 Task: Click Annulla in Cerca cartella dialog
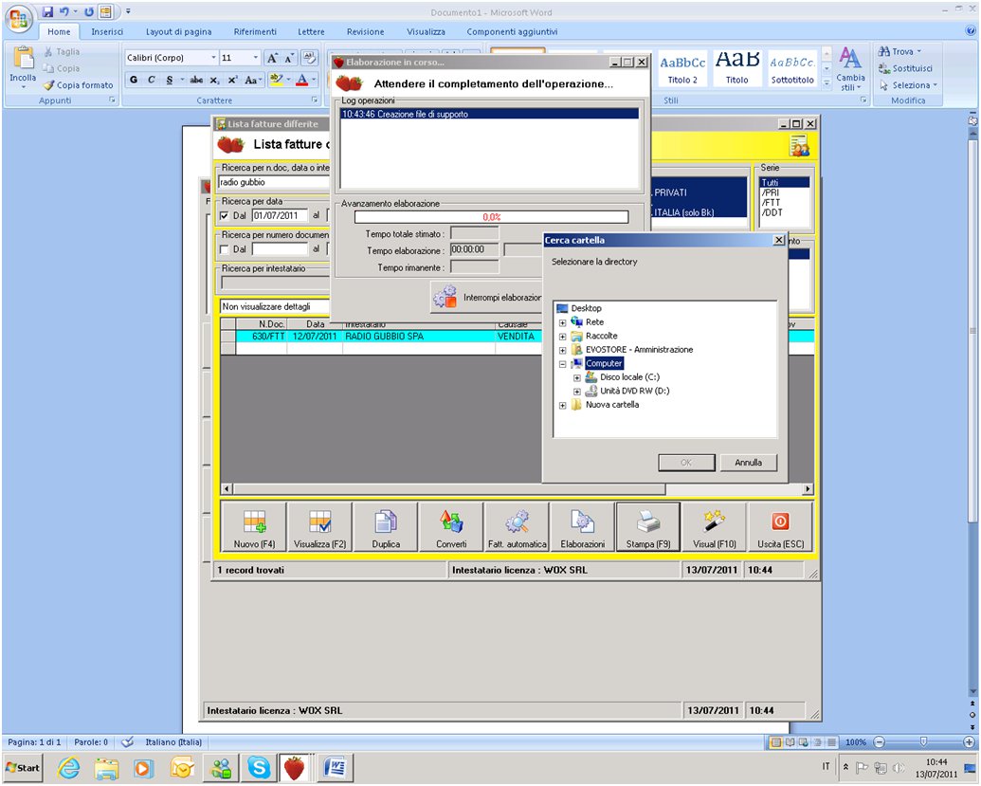click(x=748, y=463)
